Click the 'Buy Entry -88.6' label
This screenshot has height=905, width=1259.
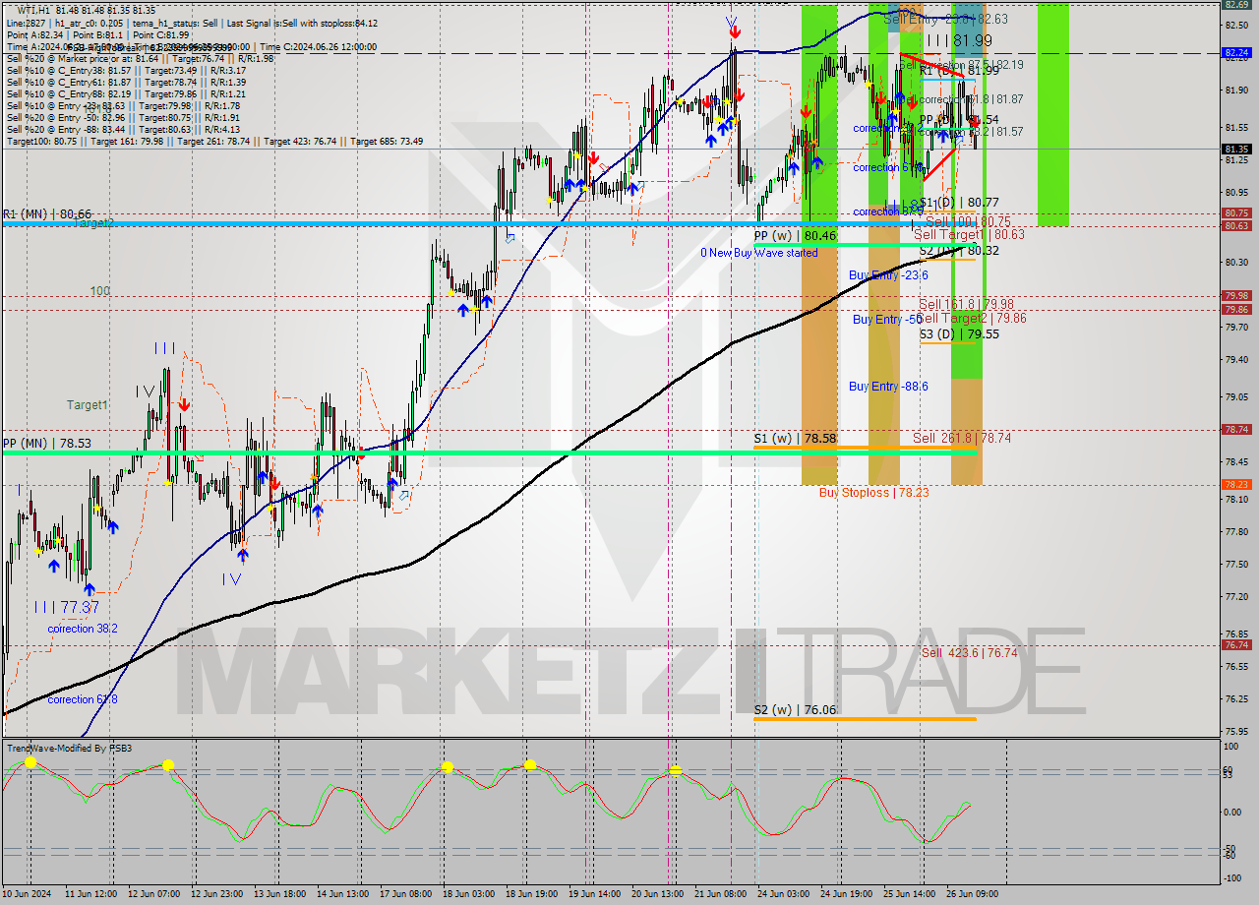coord(888,387)
